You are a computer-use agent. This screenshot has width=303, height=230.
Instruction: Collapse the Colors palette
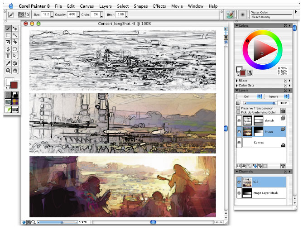(237, 25)
